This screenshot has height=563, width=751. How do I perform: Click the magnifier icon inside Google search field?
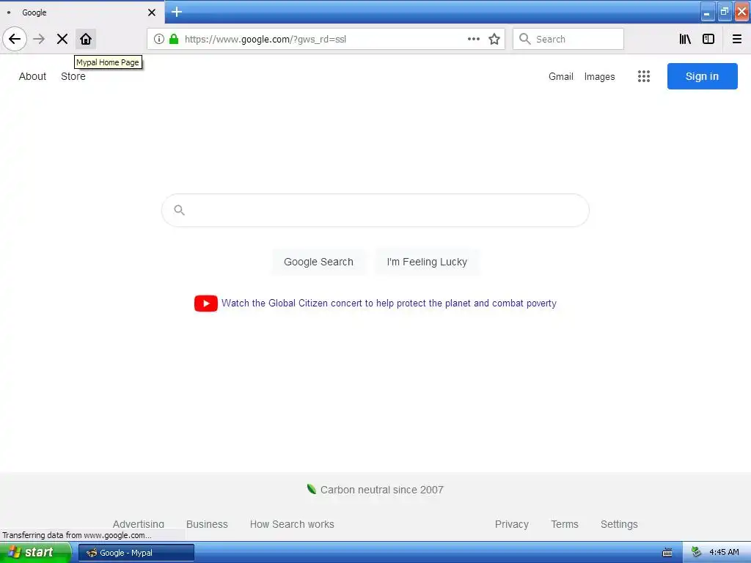coord(180,210)
